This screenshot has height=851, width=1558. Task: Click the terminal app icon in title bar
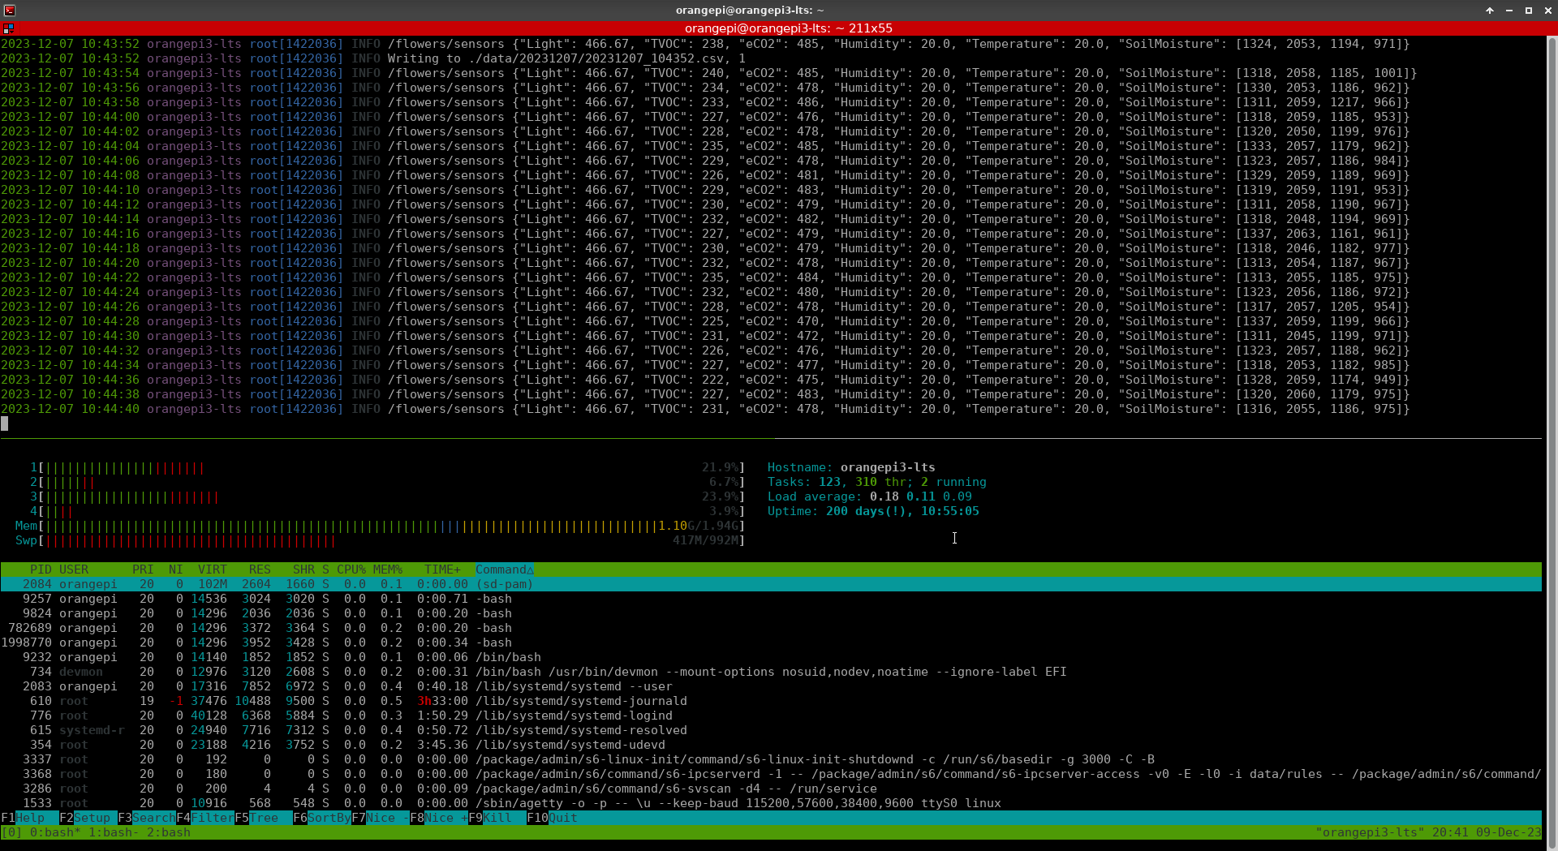click(10, 10)
